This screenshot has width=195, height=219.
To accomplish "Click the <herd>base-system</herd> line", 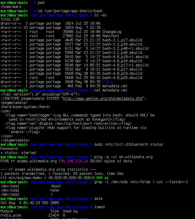I will coord(26,107).
